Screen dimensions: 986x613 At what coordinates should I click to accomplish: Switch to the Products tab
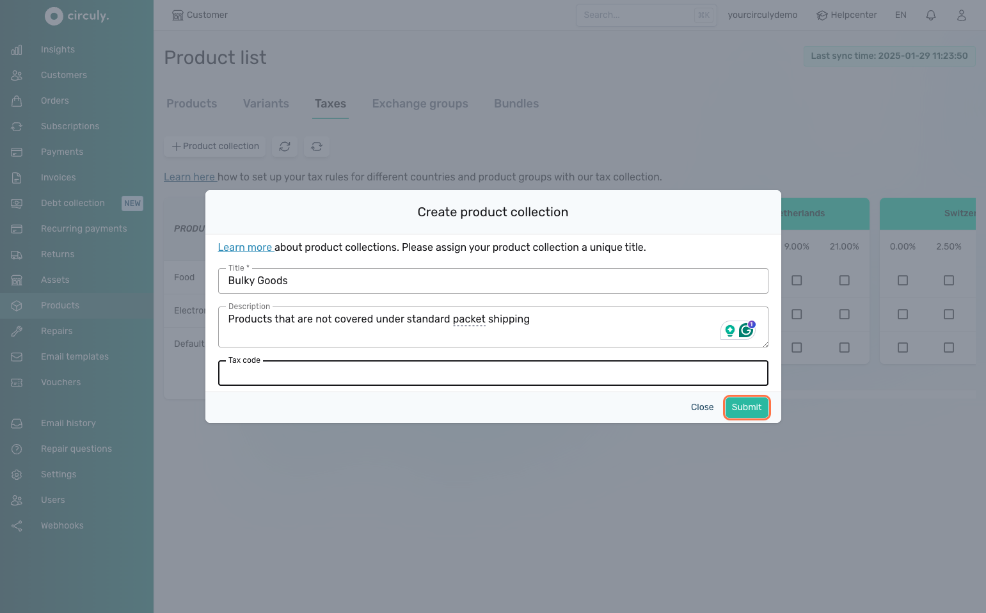coord(192,104)
